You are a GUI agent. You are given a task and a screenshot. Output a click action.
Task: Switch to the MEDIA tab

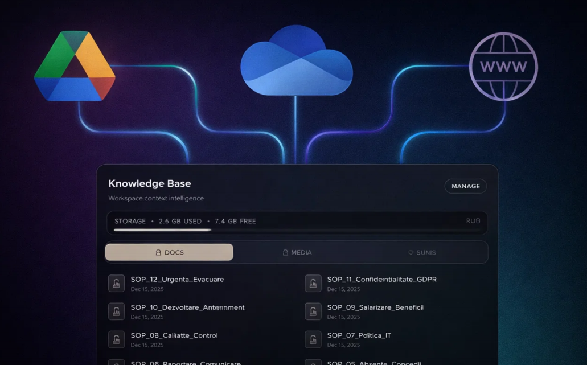coord(297,252)
